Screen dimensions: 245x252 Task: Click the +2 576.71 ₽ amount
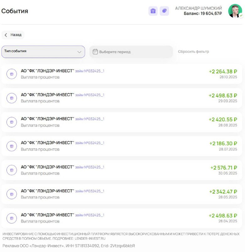(x=224, y=168)
